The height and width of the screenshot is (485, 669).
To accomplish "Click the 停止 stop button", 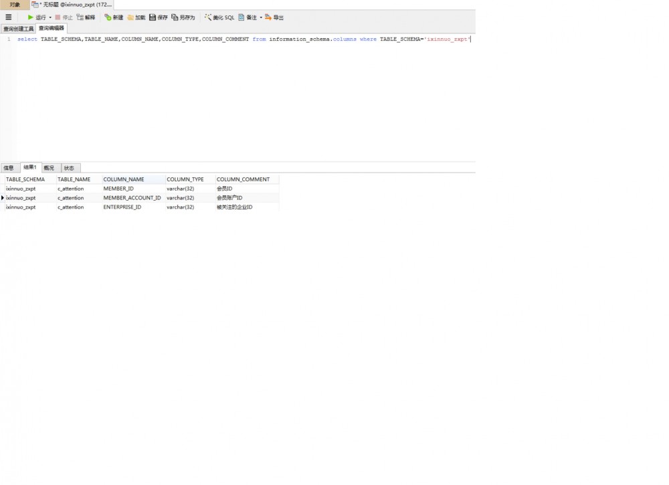I will [x=64, y=17].
